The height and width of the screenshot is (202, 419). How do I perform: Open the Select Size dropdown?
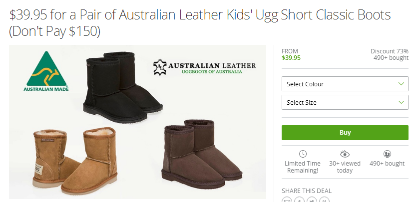point(345,102)
